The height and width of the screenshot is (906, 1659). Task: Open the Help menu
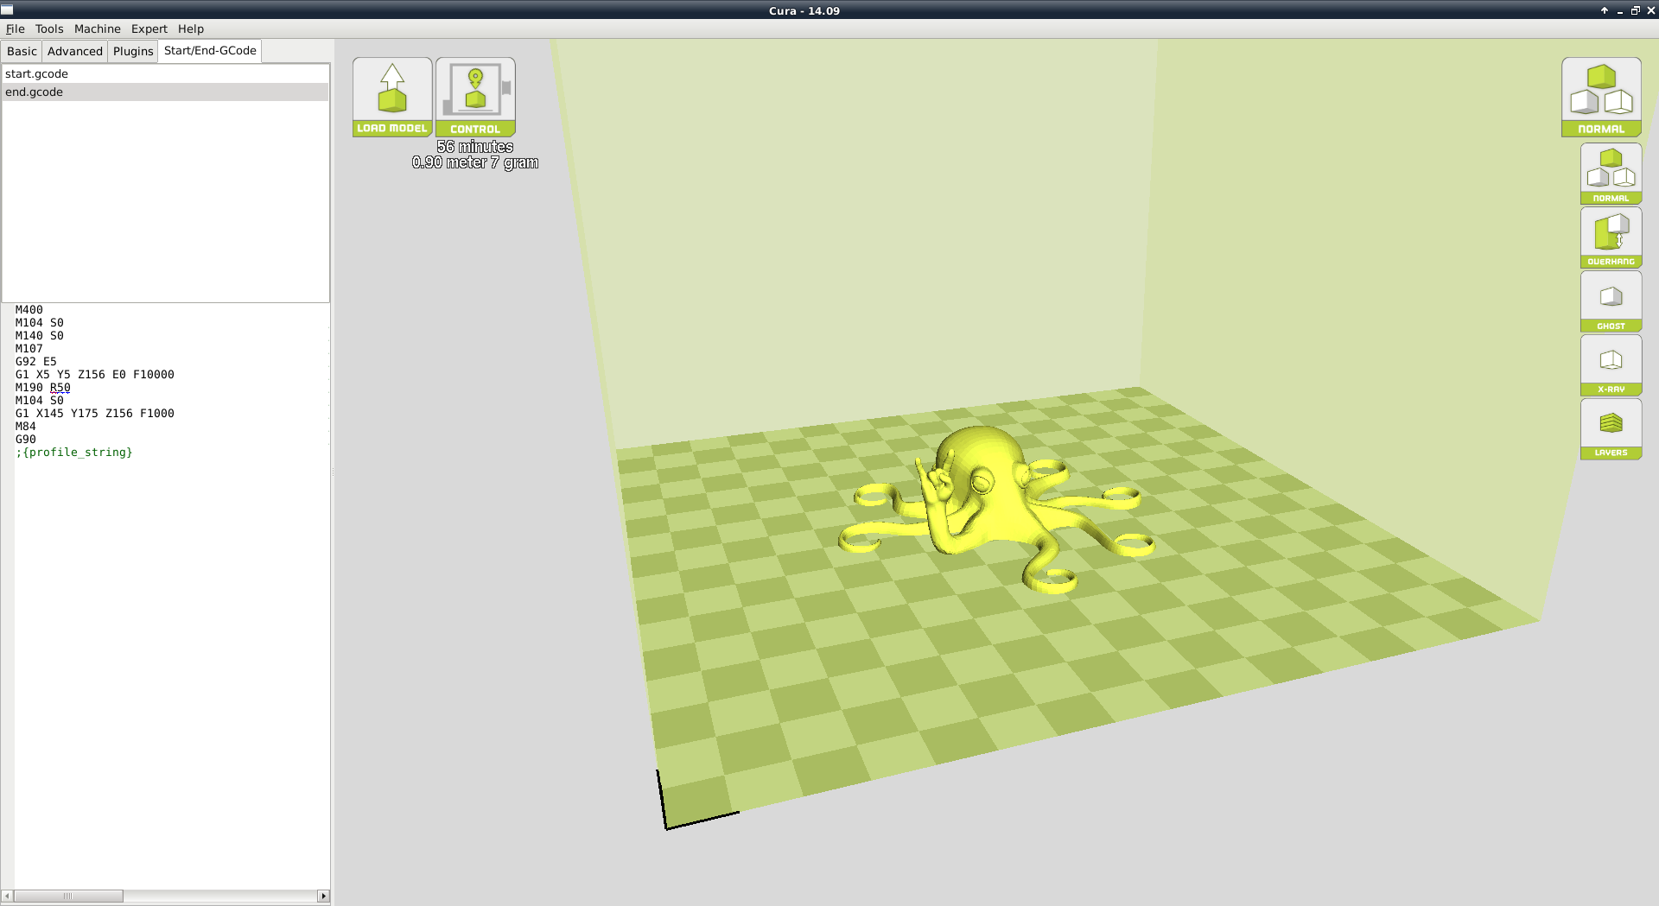(x=191, y=29)
